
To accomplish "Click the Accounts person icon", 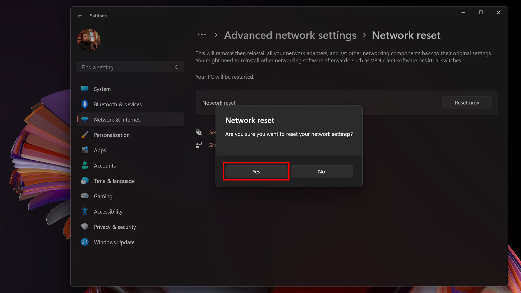I will point(85,165).
